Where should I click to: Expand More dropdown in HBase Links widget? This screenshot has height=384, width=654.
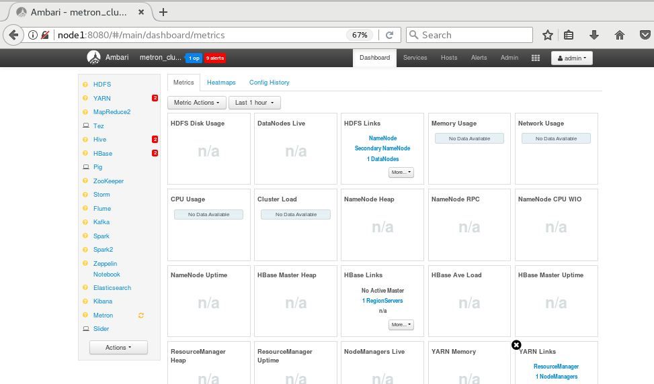(401, 324)
